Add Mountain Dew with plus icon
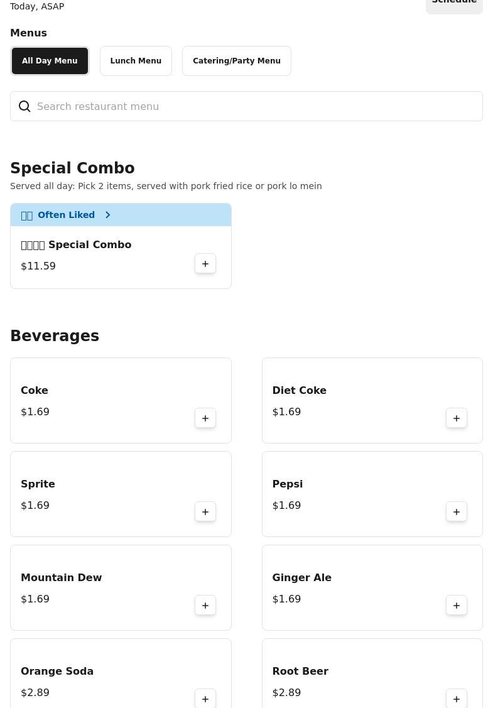The height and width of the screenshot is (708, 493). coord(205,606)
